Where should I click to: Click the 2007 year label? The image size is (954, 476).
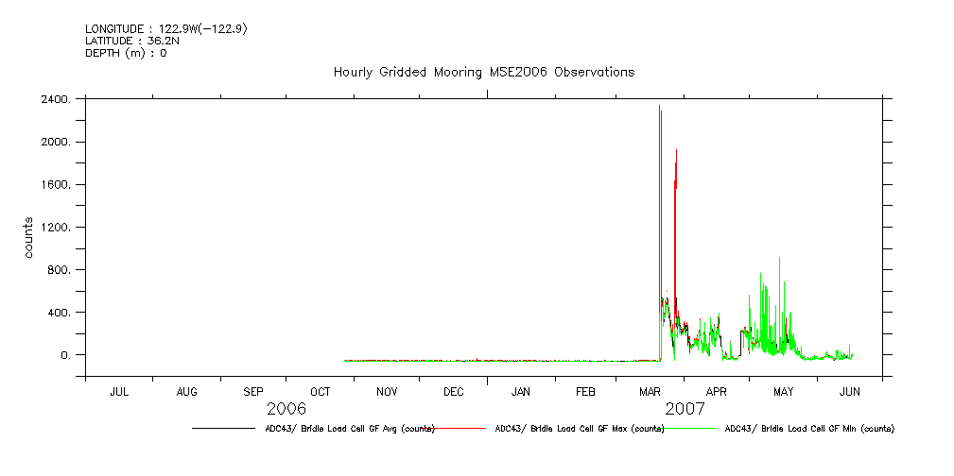685,410
